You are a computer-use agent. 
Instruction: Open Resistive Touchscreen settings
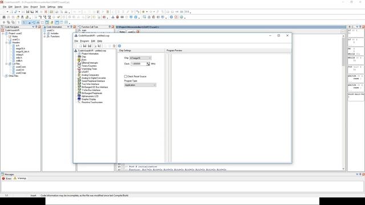(x=92, y=102)
